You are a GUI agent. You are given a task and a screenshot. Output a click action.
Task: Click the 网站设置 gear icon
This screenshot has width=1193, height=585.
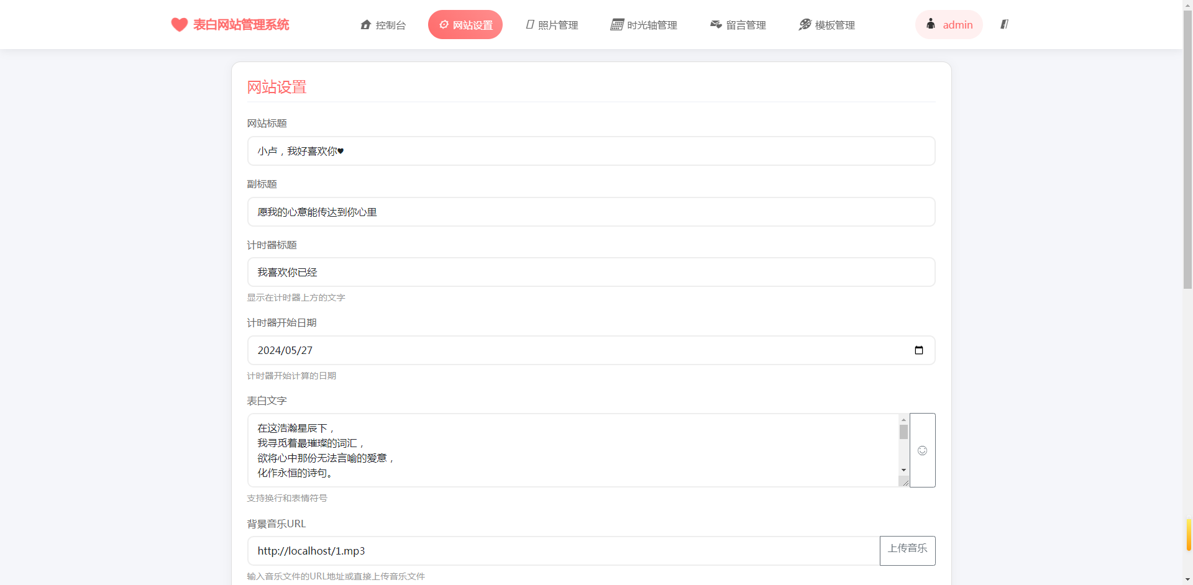[444, 25]
